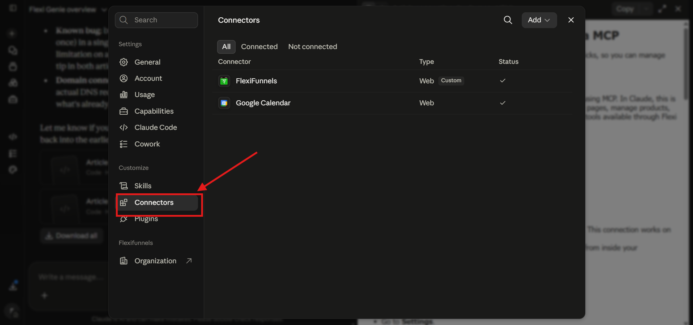693x325 pixels.
Task: Click the external arrow icon beside Organization
Action: tap(189, 261)
